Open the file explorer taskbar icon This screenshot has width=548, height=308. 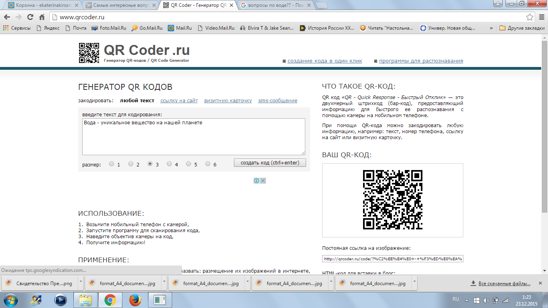point(85,300)
